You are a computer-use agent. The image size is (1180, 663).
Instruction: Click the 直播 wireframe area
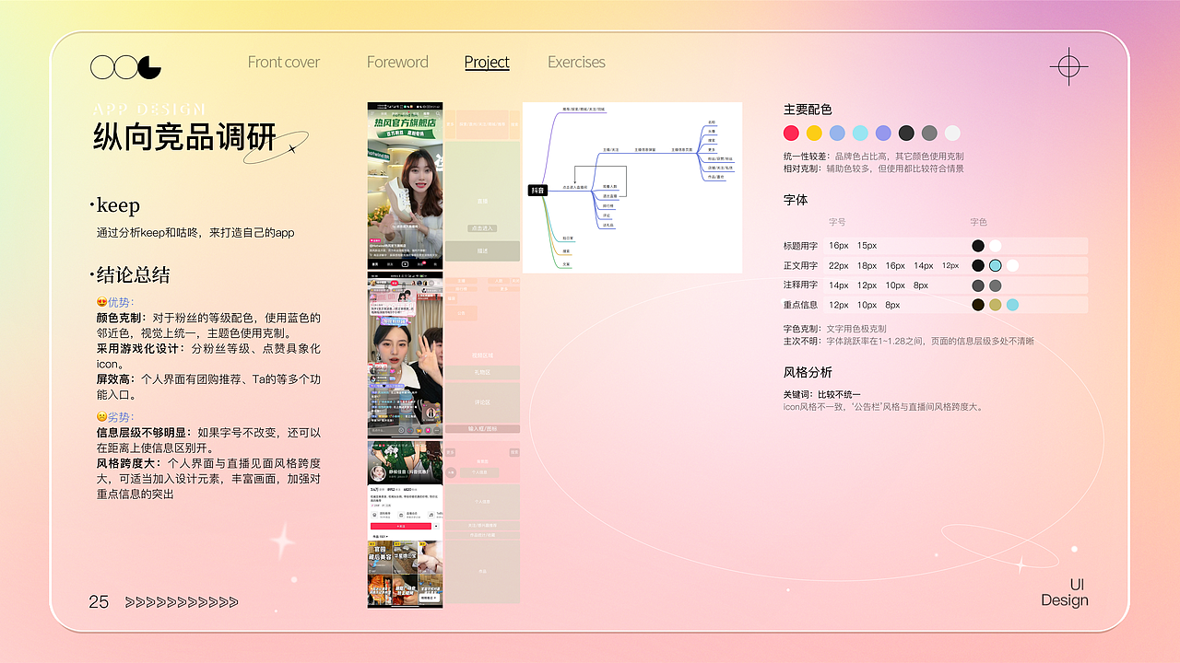click(482, 201)
